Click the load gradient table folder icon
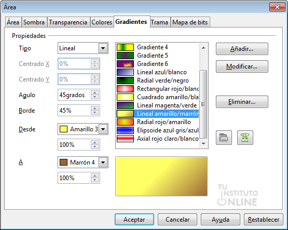Screen dimensions: 288x230 click(224, 138)
